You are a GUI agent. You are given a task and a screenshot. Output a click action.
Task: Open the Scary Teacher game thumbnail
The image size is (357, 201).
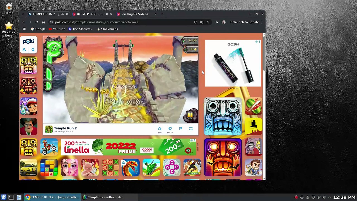[28, 126]
